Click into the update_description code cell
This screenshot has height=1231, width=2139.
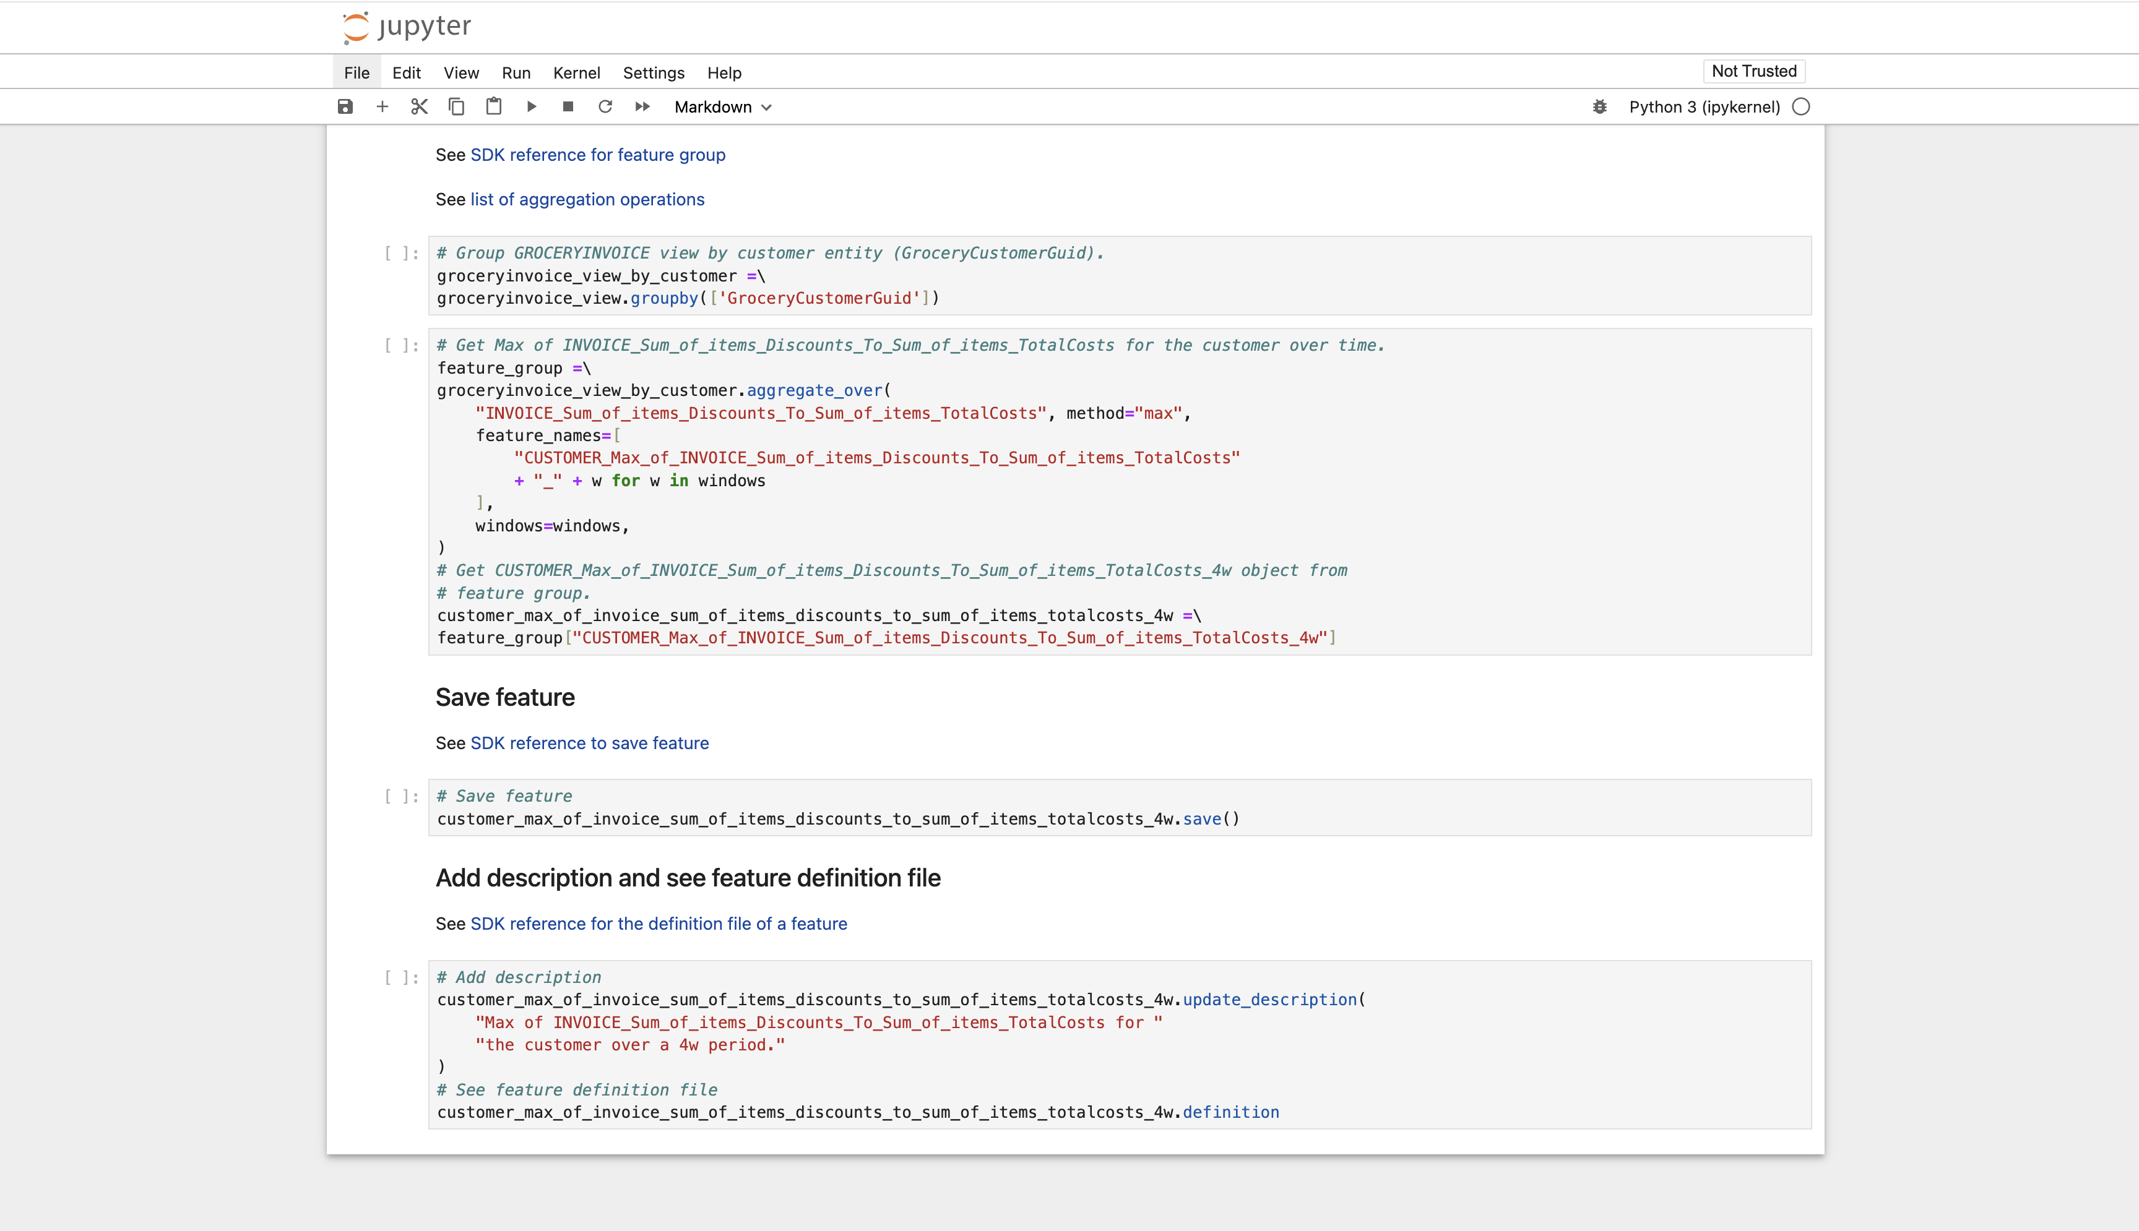point(1120,1045)
